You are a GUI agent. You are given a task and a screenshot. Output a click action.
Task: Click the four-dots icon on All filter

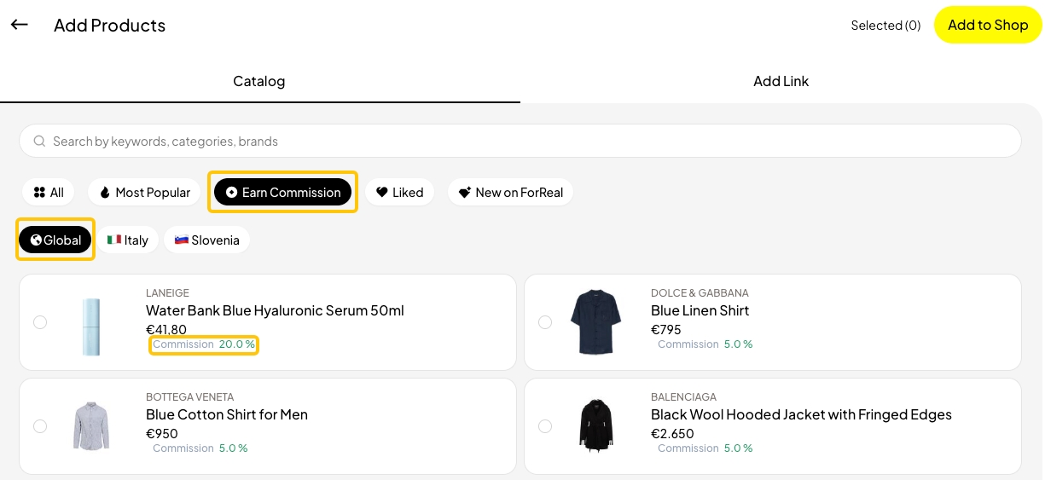(x=39, y=193)
